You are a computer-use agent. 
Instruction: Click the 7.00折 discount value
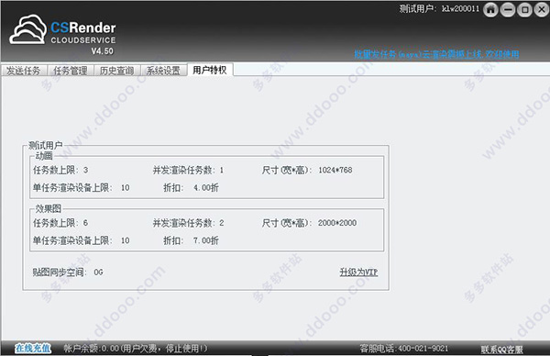[x=206, y=240]
